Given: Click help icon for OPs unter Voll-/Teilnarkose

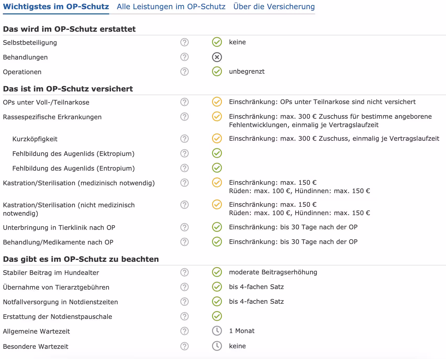Looking at the screenshot, I should point(185,102).
